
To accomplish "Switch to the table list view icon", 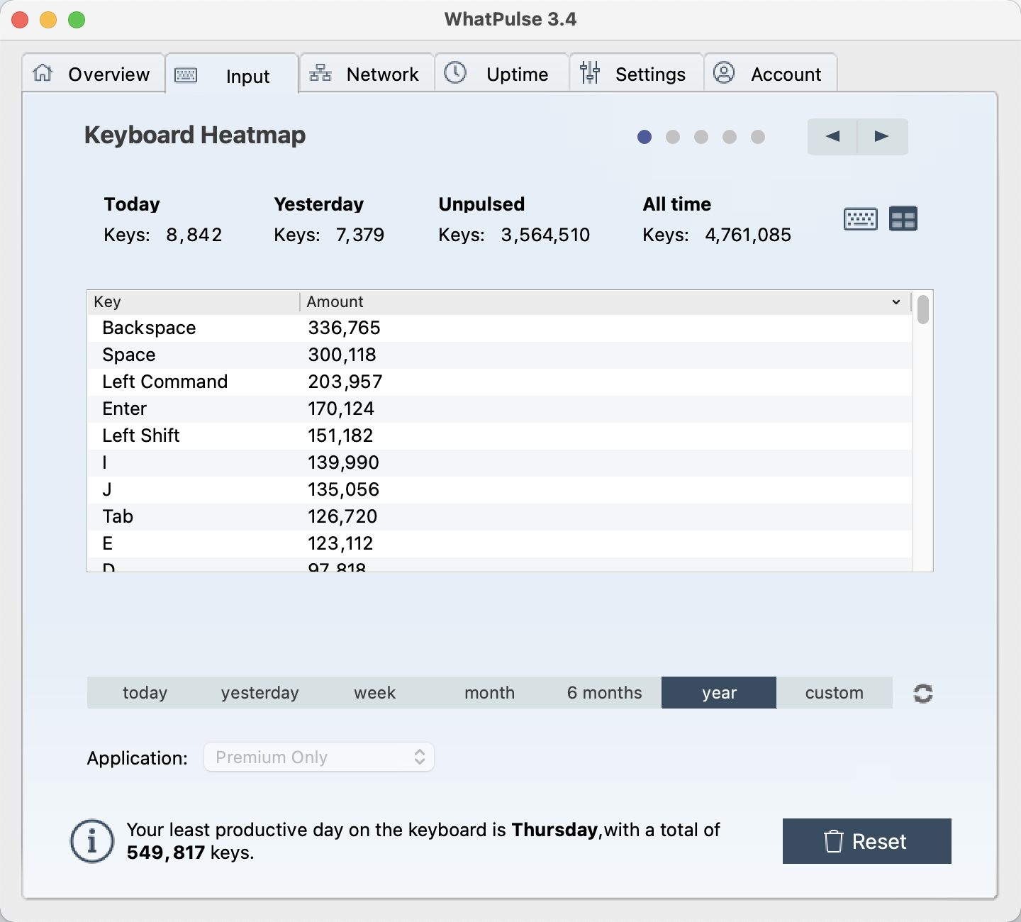I will point(903,219).
